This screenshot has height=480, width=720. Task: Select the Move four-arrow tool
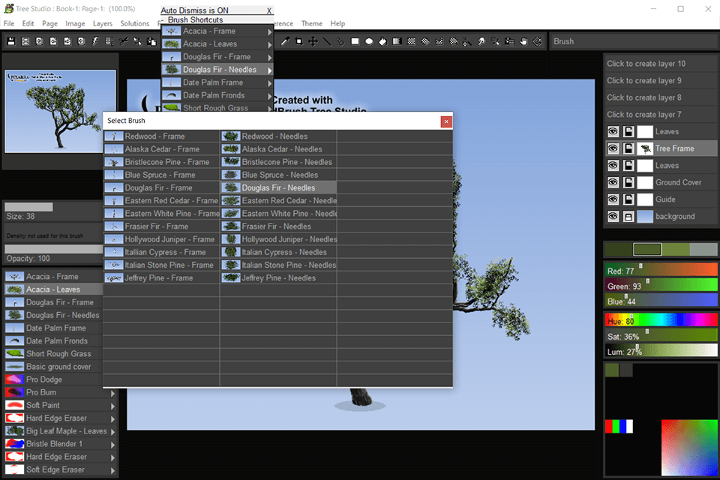pyautogui.click(x=313, y=41)
